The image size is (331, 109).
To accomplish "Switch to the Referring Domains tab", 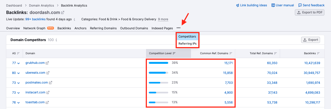I will pyautogui.click(x=103, y=28).
